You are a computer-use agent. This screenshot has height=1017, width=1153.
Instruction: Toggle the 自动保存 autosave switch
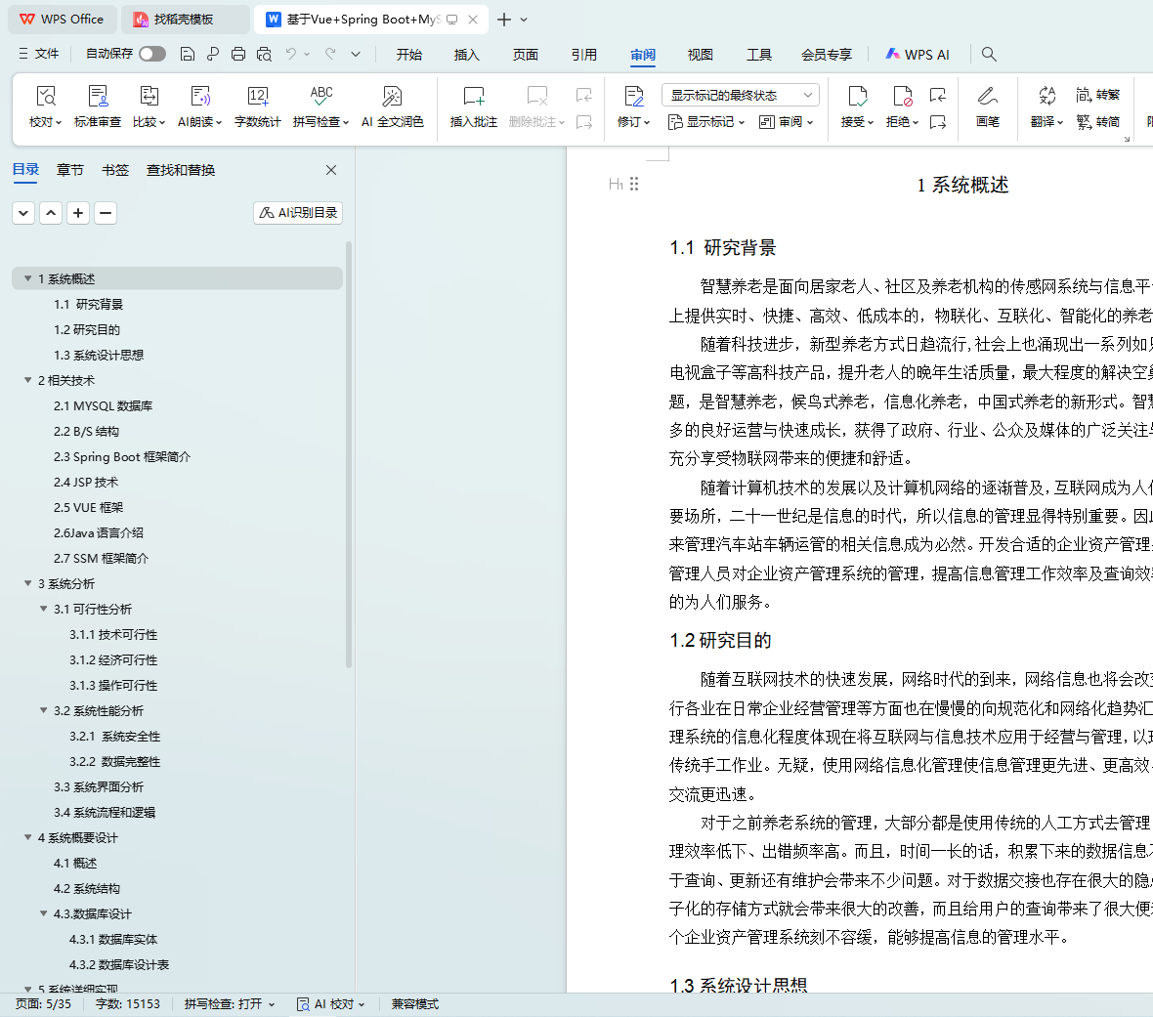(152, 54)
